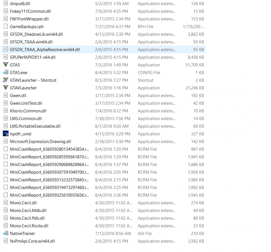Click the GTA5.exe config file icon
The image size is (271, 252).
click(6, 72)
